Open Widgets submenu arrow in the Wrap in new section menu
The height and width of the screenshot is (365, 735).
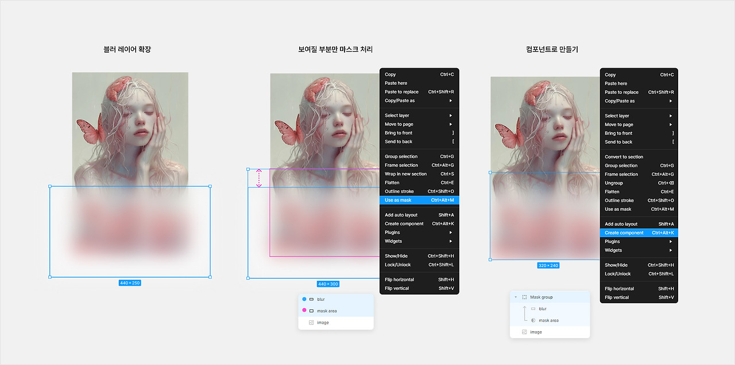451,241
